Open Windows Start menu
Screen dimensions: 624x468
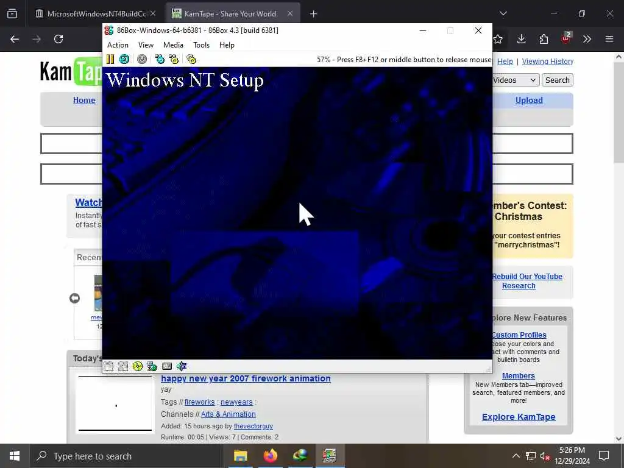(15, 456)
